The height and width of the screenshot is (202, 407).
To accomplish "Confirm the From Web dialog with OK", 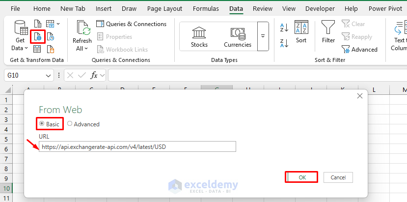I will pyautogui.click(x=302, y=177).
